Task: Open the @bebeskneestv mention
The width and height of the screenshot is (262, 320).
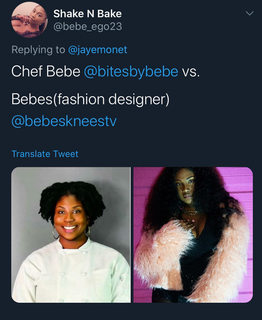Action: 64,121
